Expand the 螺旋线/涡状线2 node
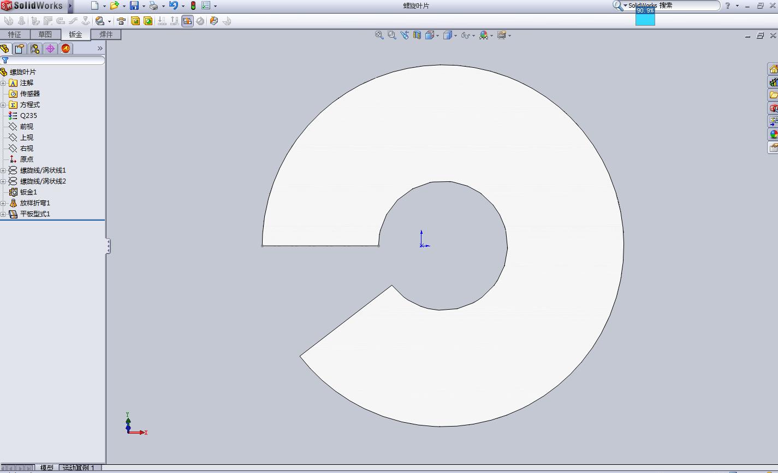Screen dimensions: 778x473 tap(3, 181)
